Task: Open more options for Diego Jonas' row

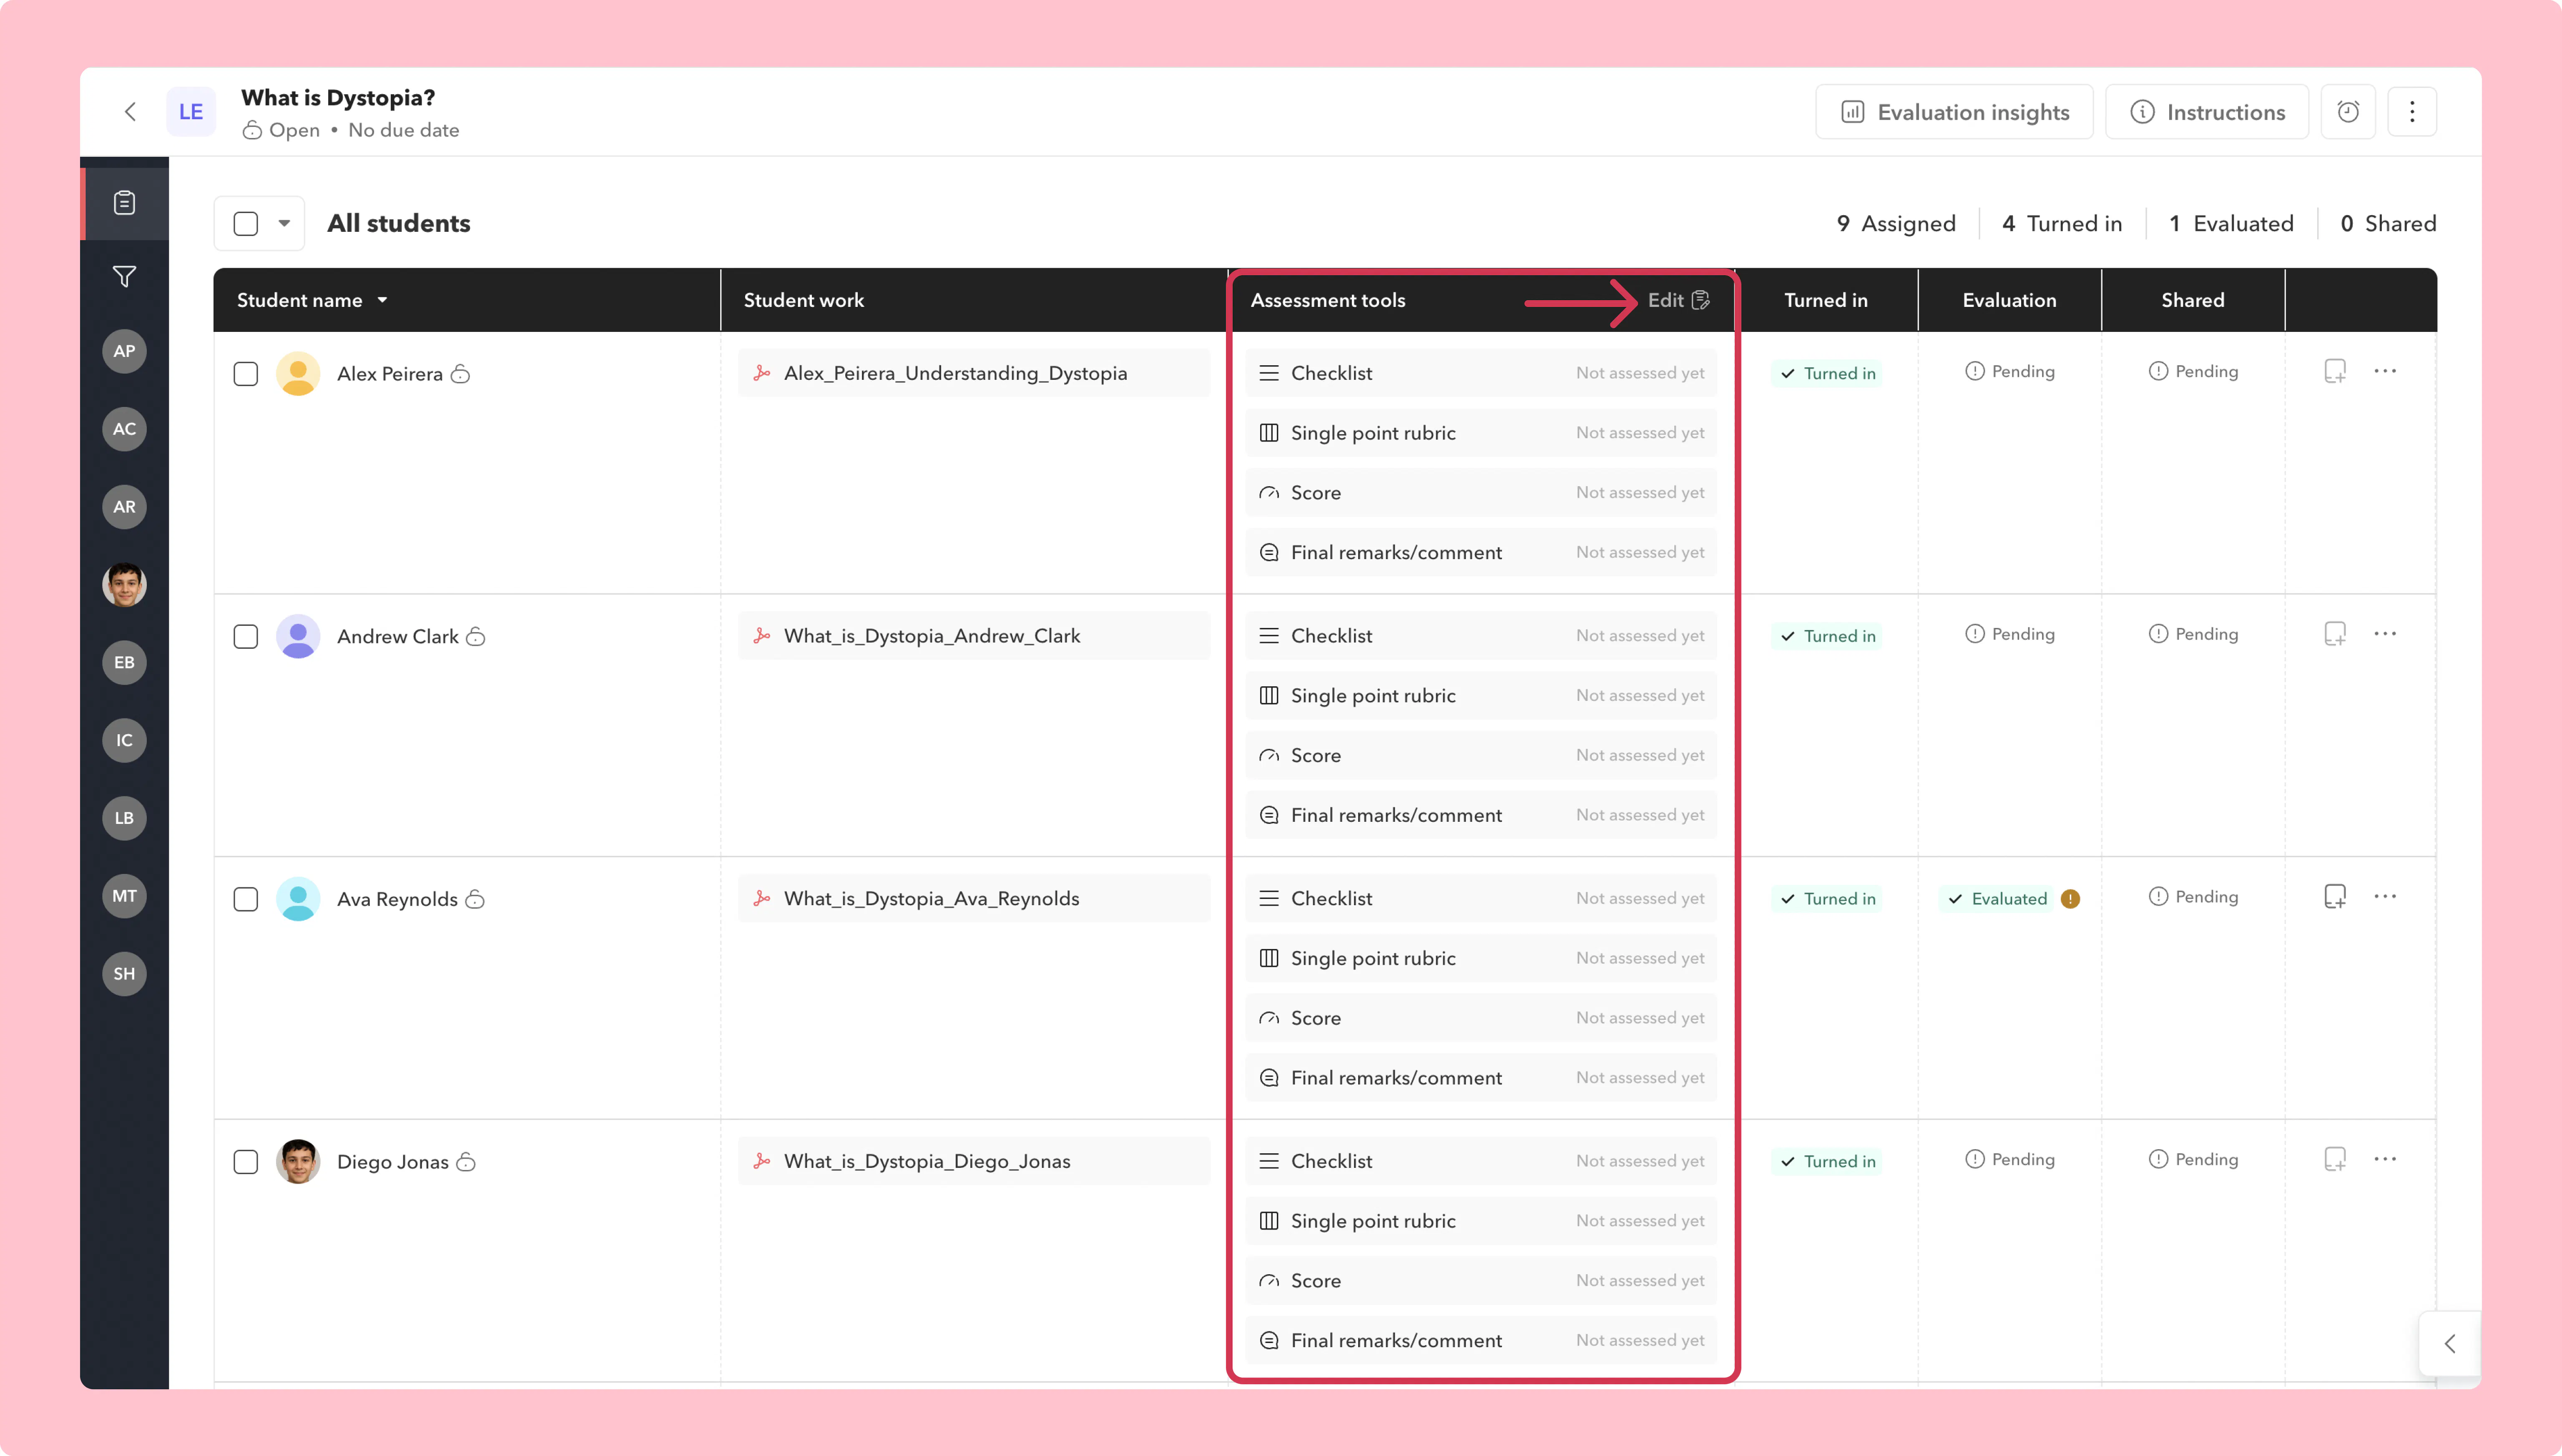Action: pos(2385,1160)
